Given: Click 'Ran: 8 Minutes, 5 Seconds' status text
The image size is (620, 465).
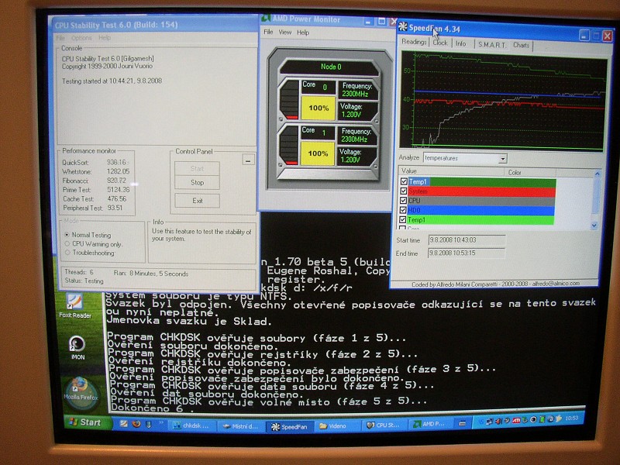Looking at the screenshot, I should (150, 274).
